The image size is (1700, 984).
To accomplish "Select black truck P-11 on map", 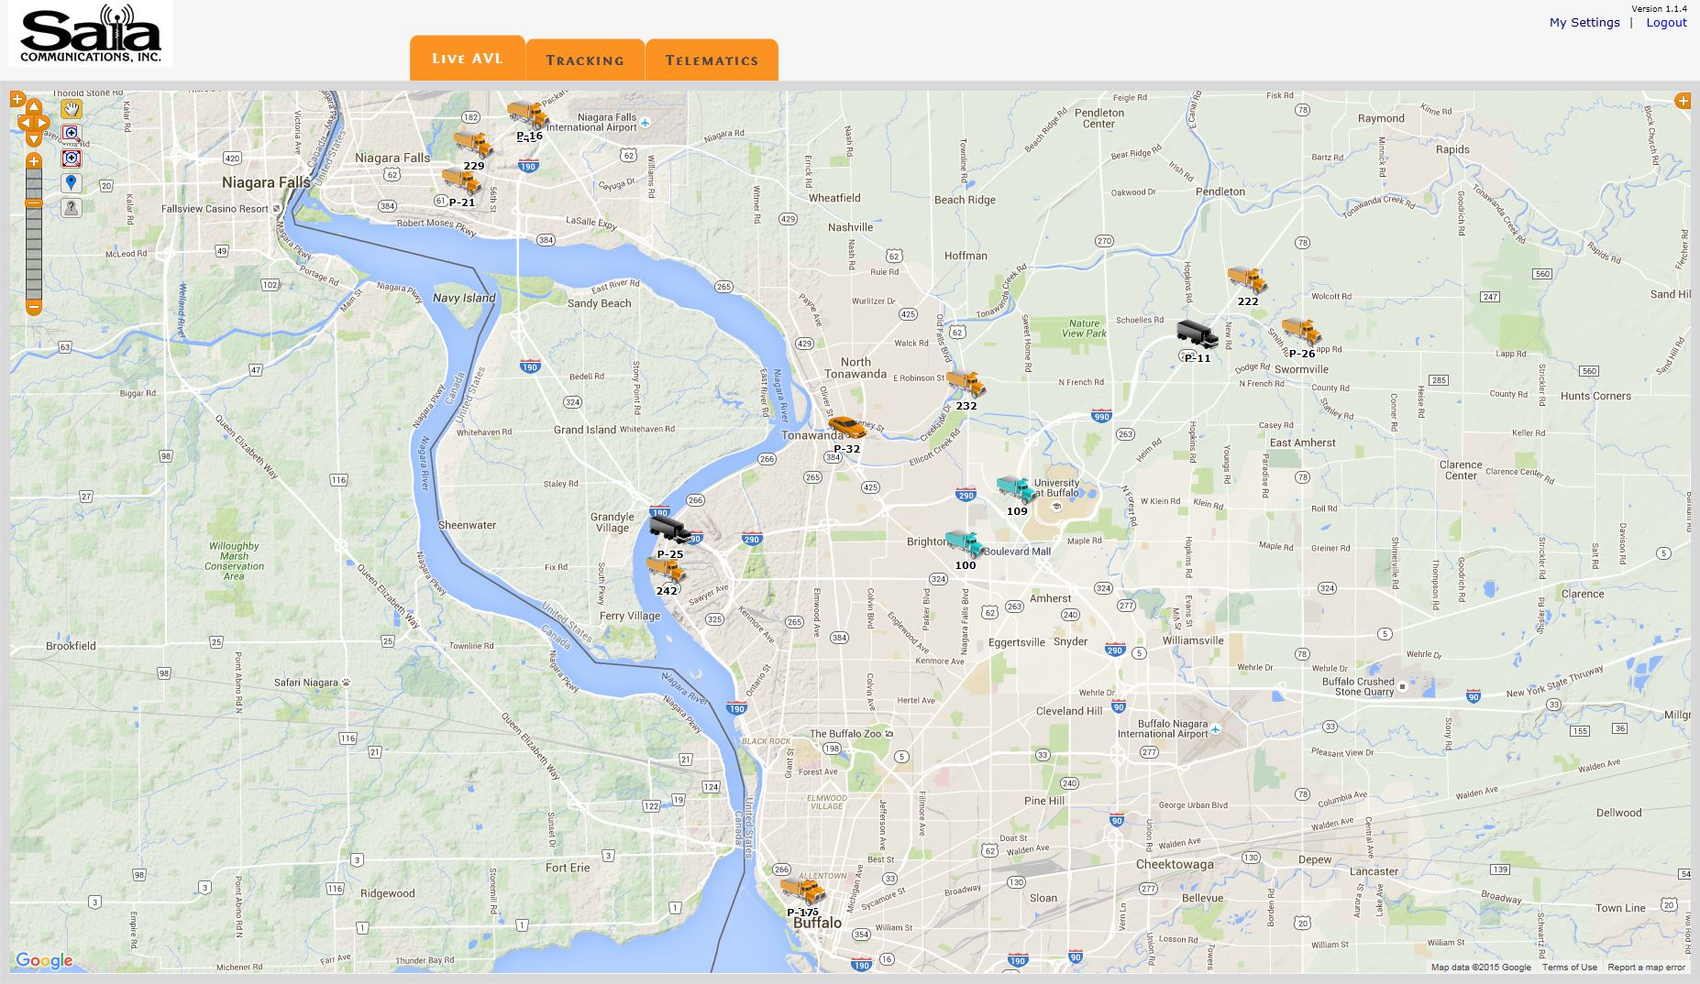I will pos(1197,335).
